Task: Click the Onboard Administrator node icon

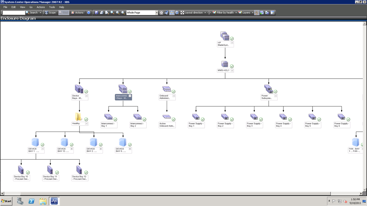Action: [167, 89]
